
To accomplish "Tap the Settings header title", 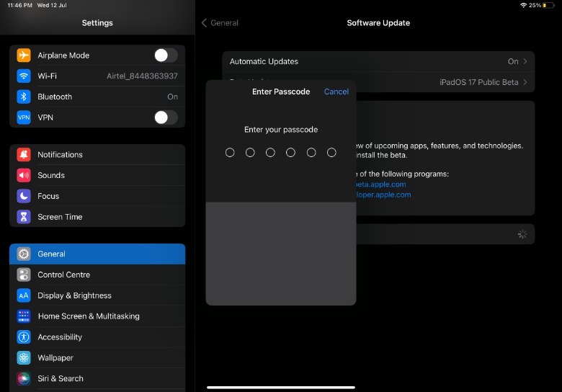I will click(x=97, y=23).
